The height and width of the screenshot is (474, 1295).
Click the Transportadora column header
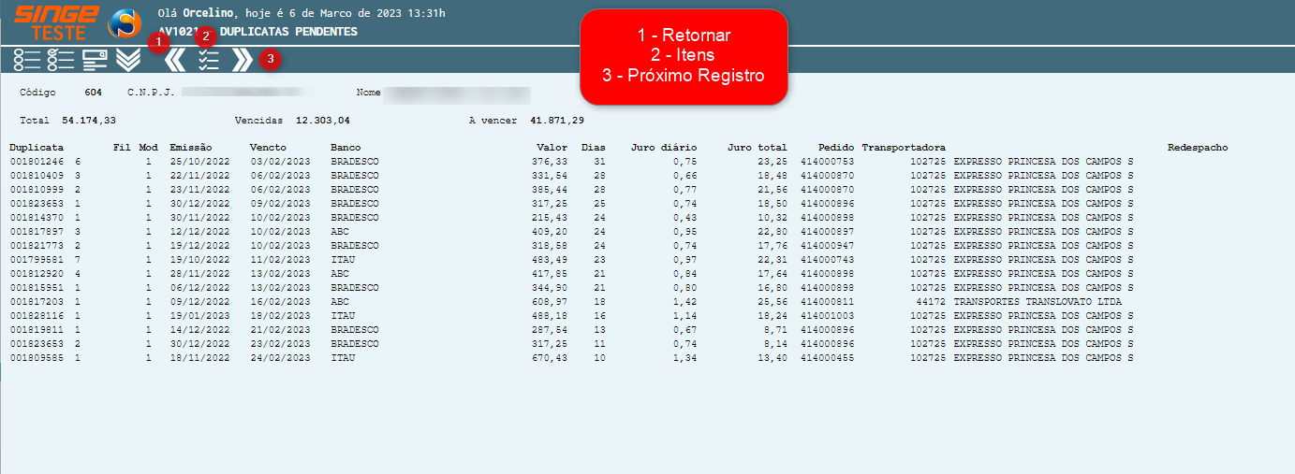click(x=903, y=148)
